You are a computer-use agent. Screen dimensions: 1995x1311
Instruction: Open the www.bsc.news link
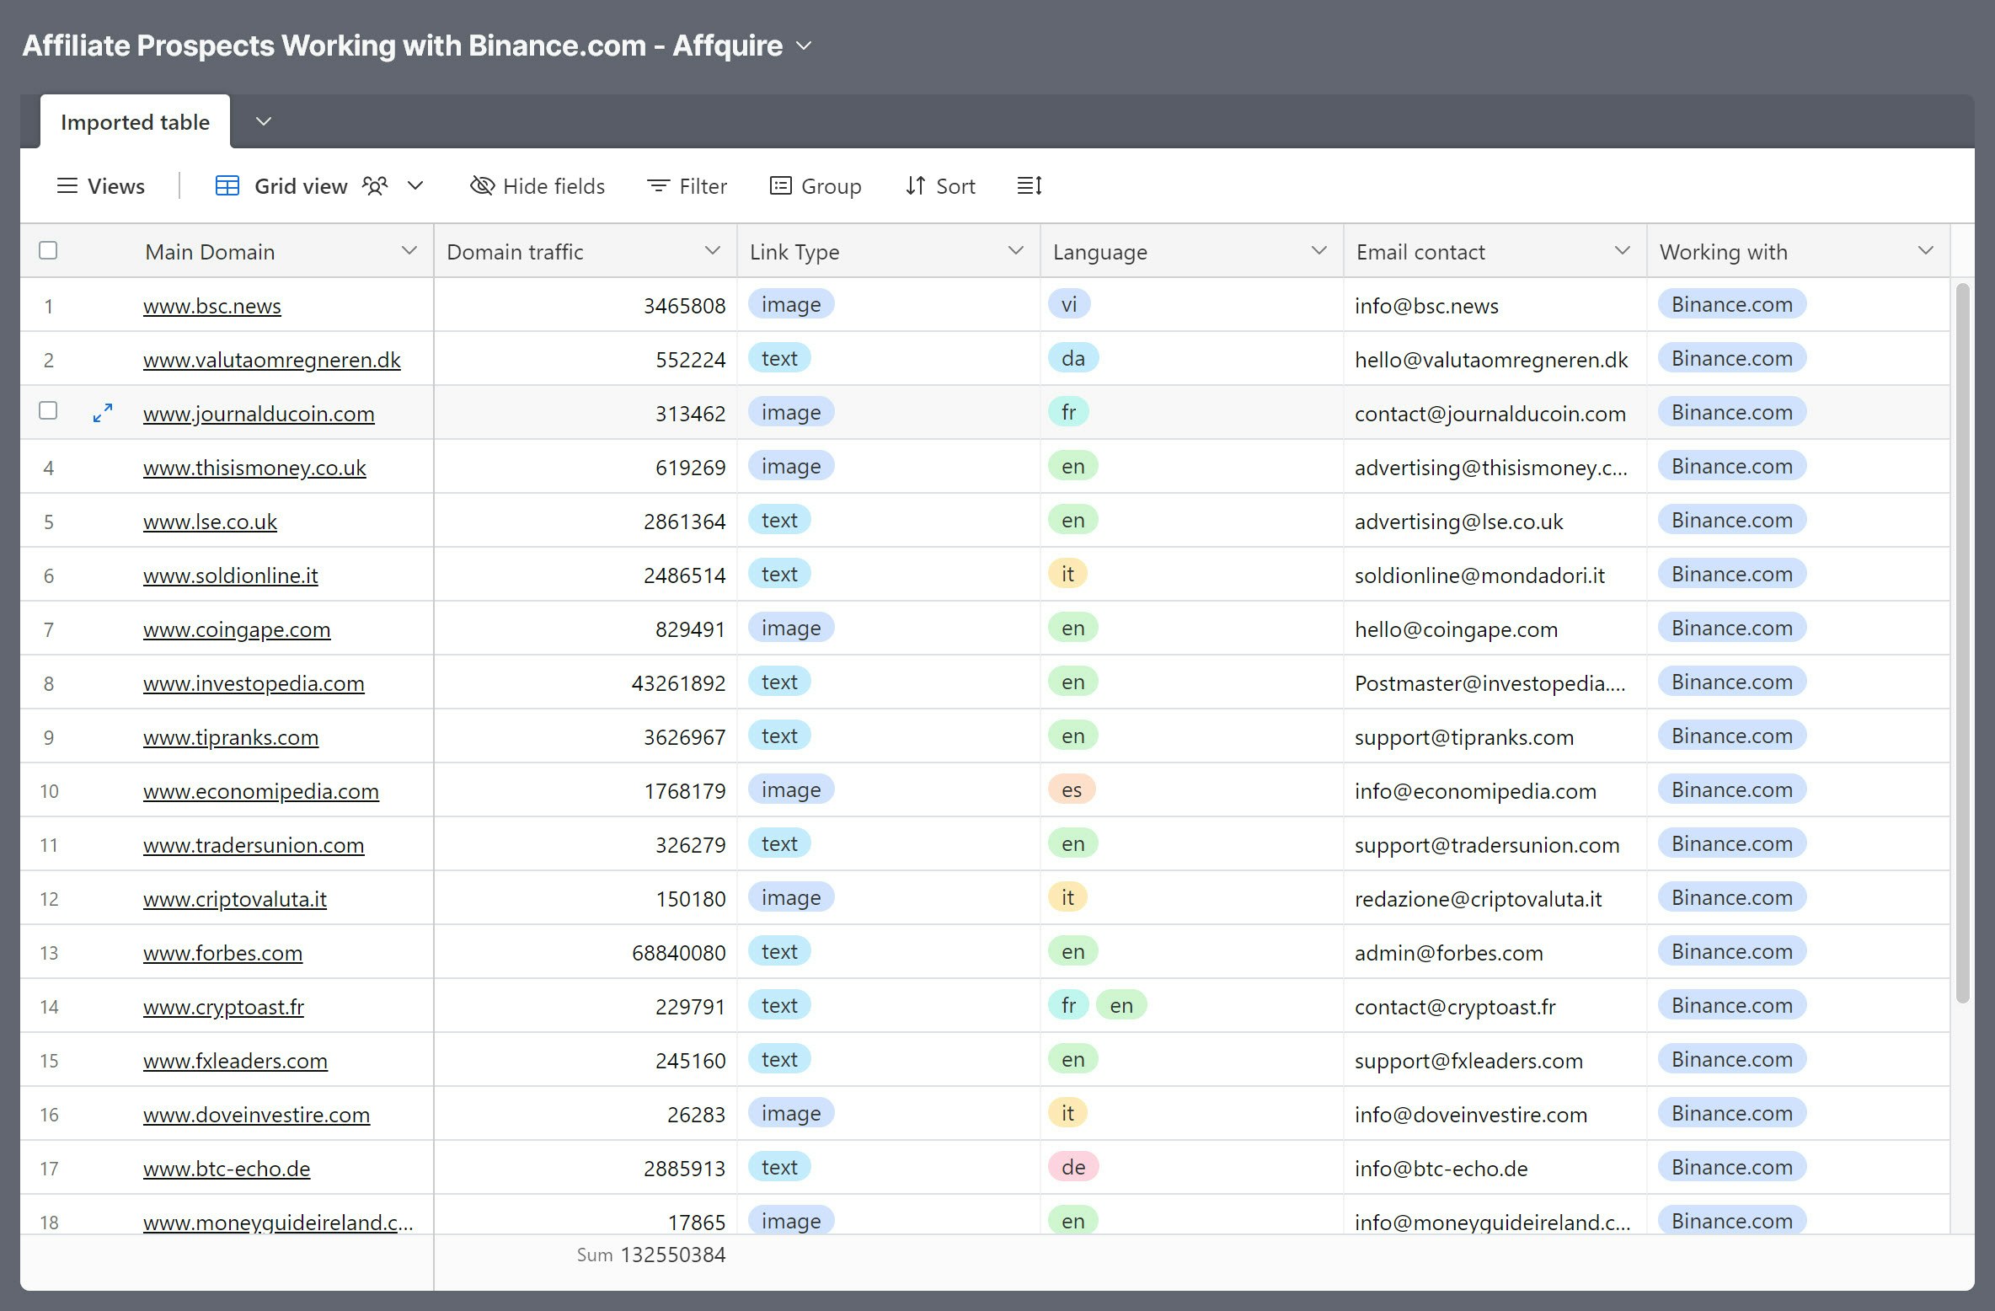click(x=212, y=306)
